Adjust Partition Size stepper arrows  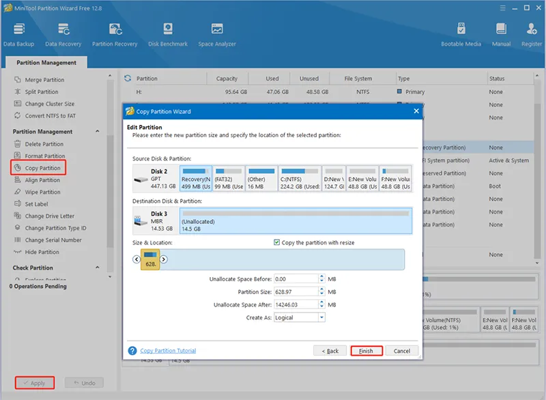click(321, 291)
